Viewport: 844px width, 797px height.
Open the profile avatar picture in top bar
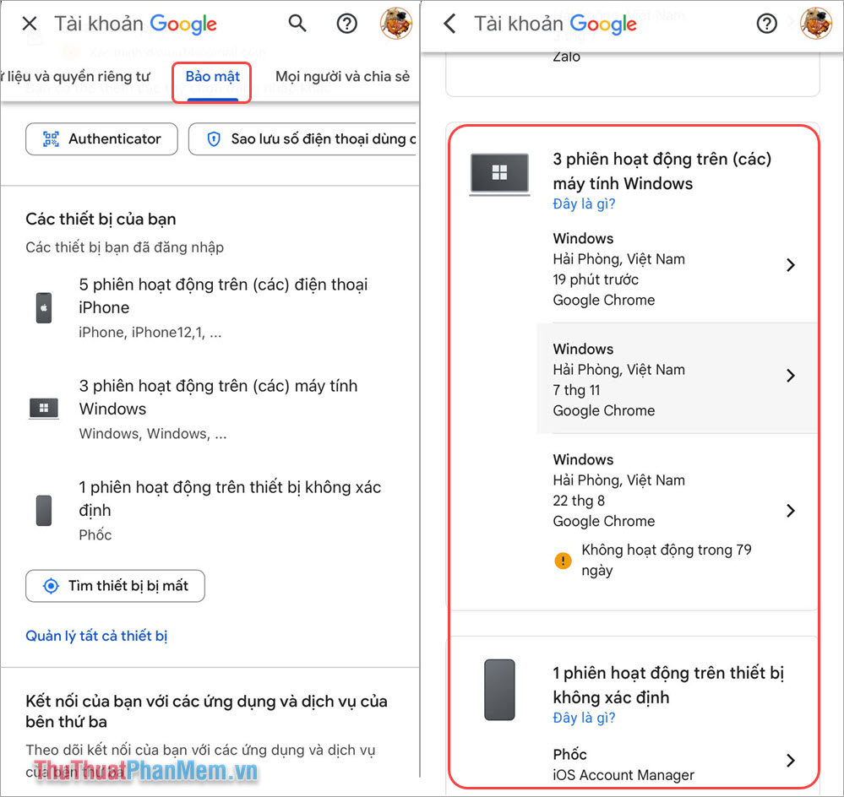pos(396,23)
